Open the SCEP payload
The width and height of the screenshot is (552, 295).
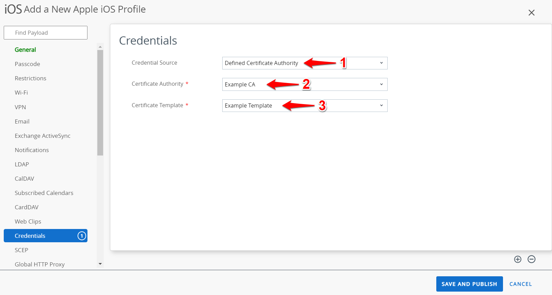point(21,250)
